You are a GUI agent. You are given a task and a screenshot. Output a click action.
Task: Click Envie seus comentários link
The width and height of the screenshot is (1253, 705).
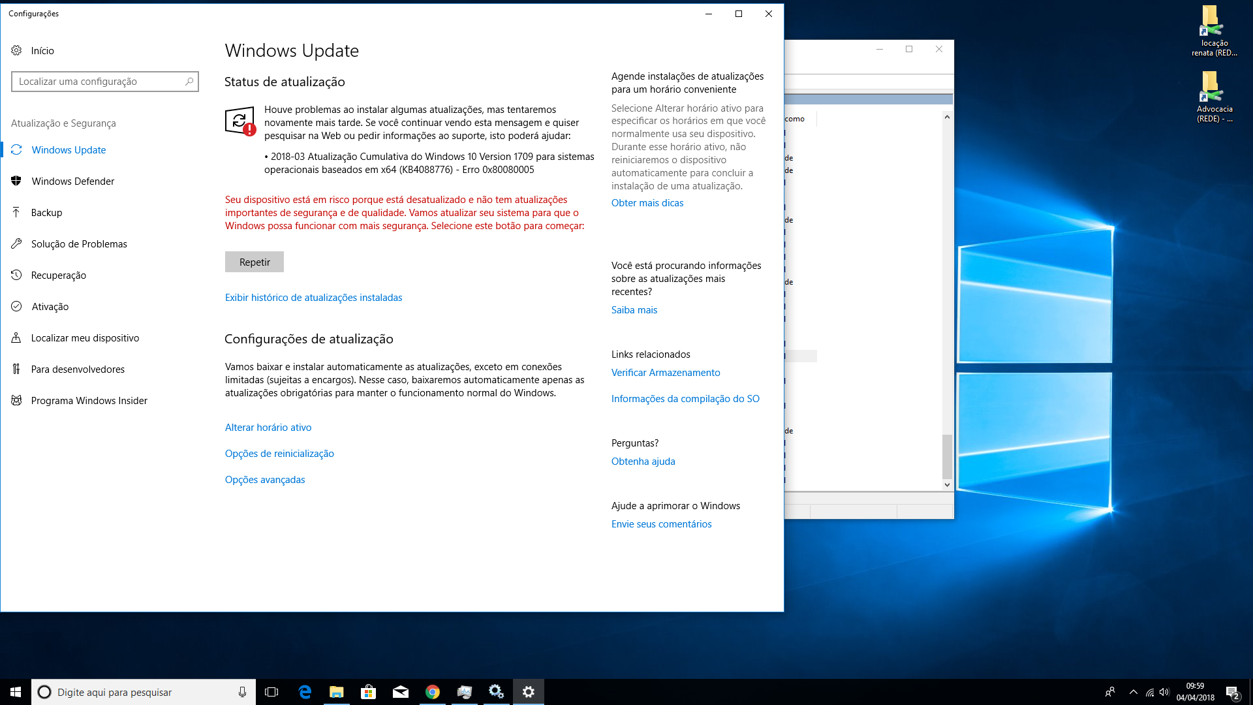pos(661,524)
